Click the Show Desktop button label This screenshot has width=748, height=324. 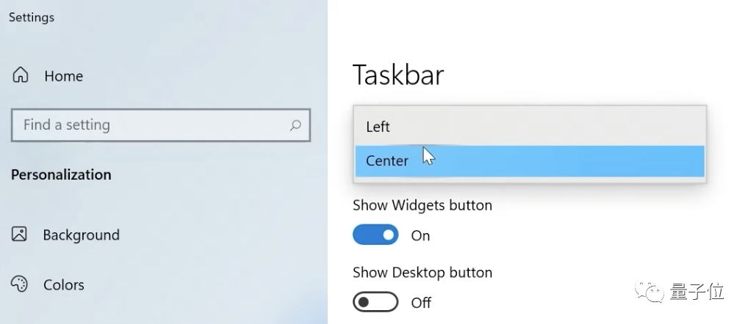click(422, 273)
